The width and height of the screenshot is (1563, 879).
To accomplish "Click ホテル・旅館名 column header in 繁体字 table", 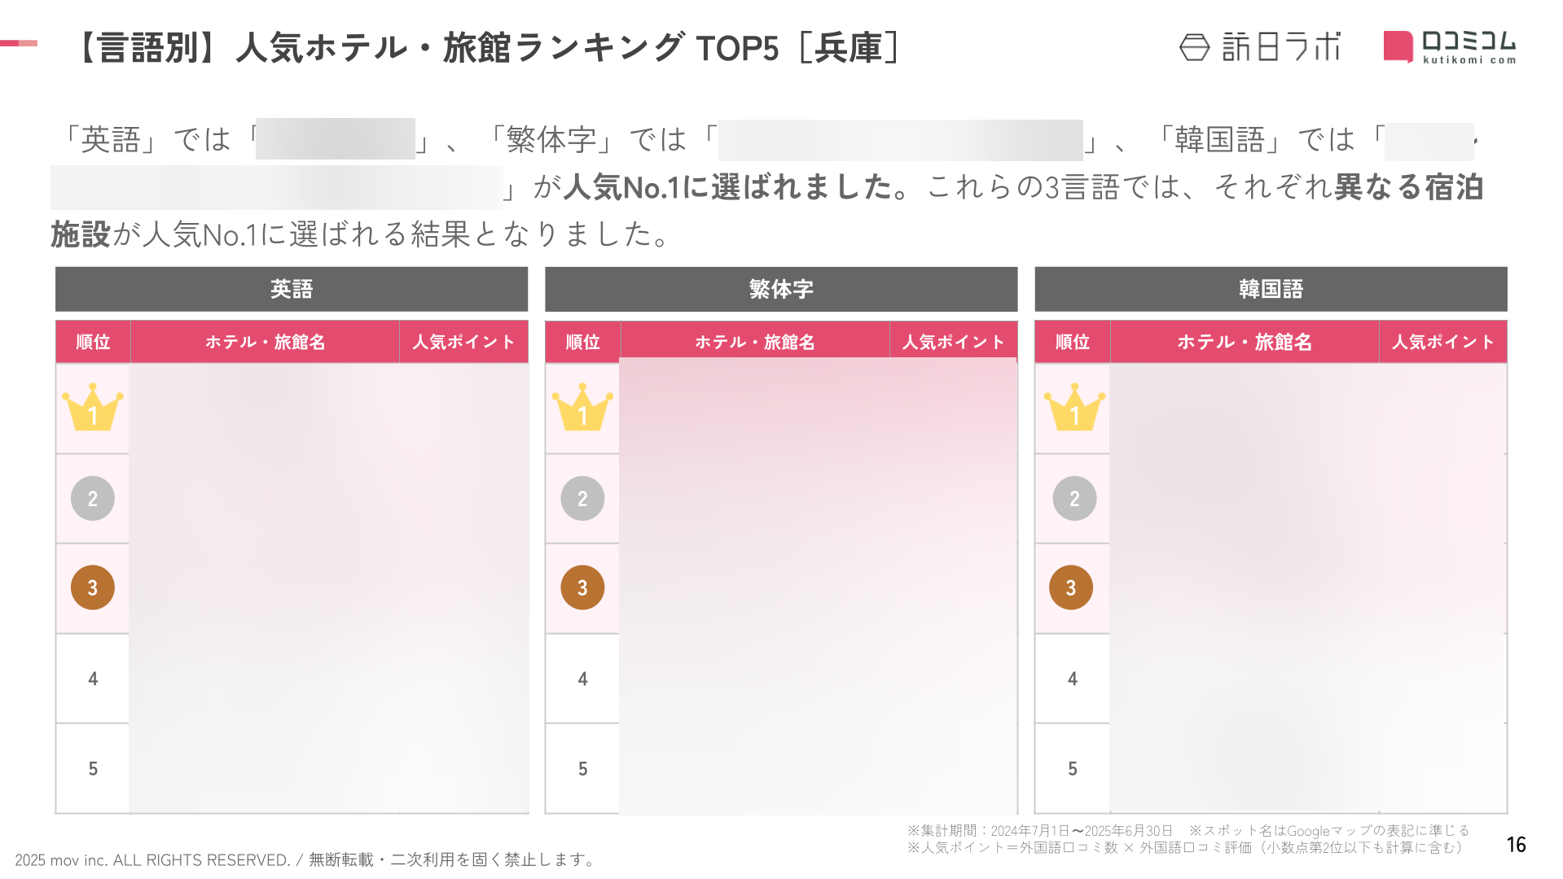I will pyautogui.click(x=755, y=342).
